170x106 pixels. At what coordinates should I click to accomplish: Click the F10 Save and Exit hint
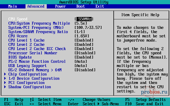pyautogui.click(x=144, y=104)
